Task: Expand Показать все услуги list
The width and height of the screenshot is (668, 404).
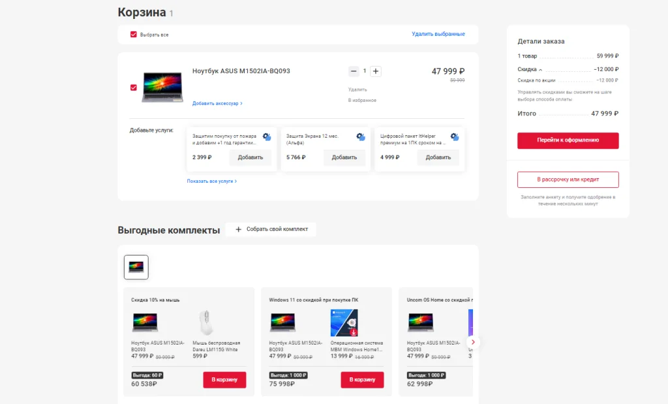Action: pyautogui.click(x=211, y=181)
